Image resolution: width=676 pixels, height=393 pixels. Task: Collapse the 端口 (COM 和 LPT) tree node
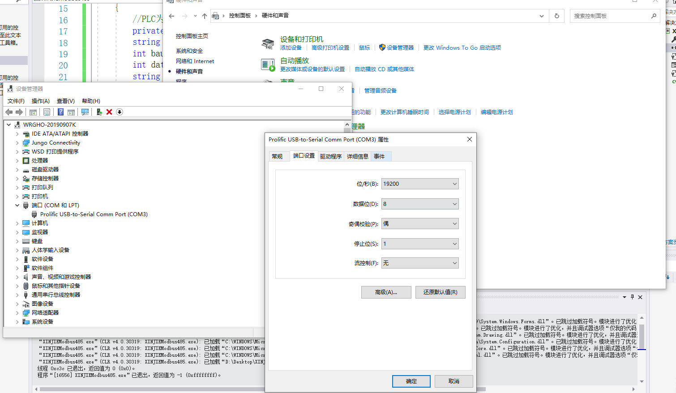tap(17, 205)
